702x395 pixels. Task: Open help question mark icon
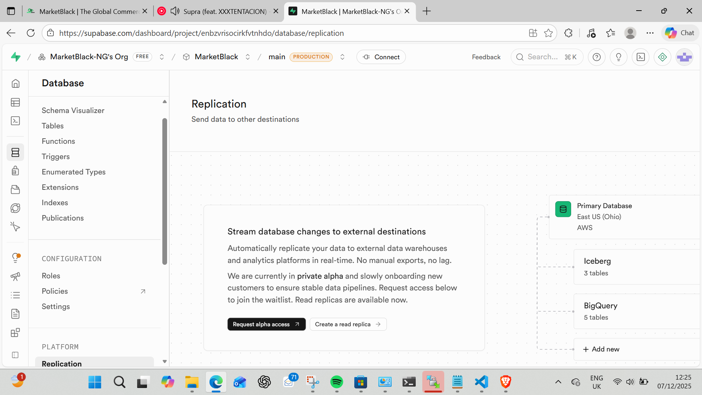pos(596,57)
